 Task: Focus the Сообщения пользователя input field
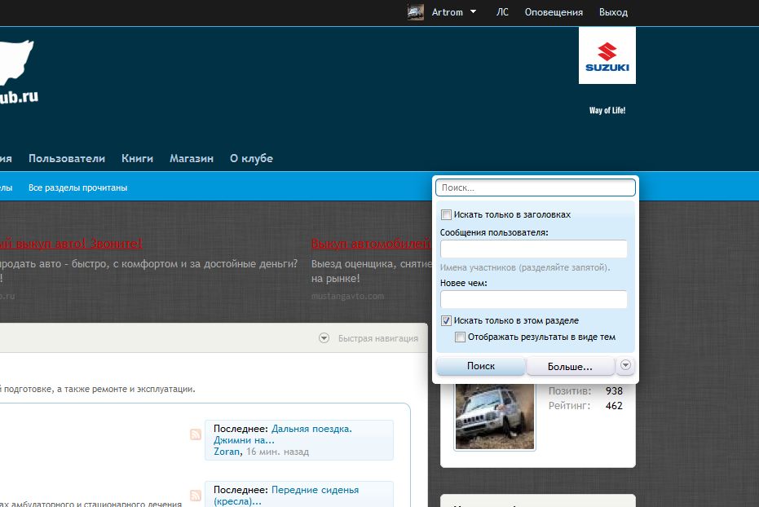coord(534,249)
